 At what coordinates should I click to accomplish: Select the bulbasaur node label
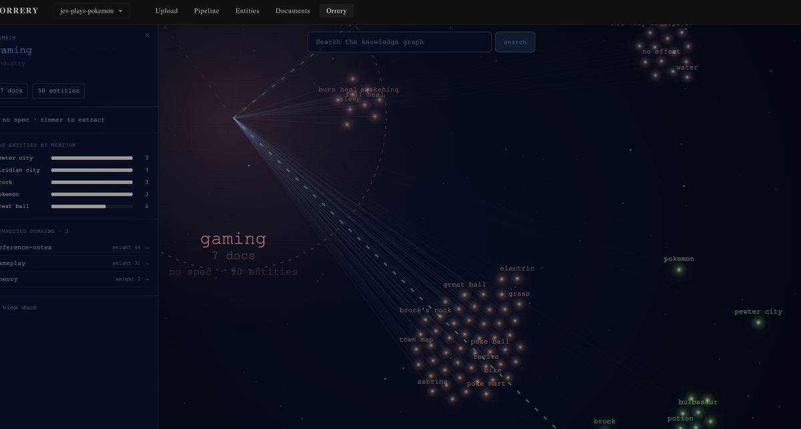[698, 402]
